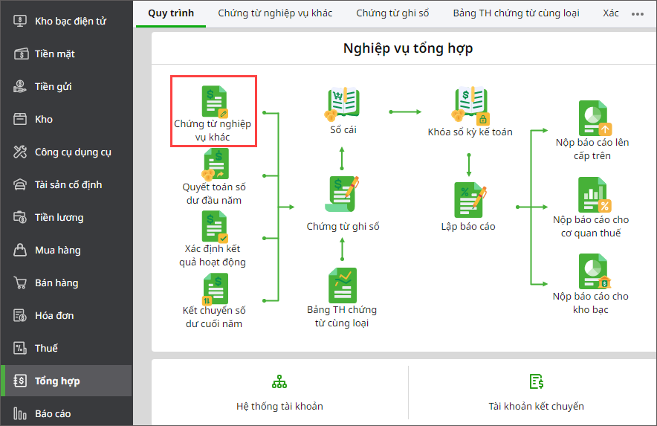Open the Sổ cái ledger book icon
The height and width of the screenshot is (426, 657).
coord(342,103)
